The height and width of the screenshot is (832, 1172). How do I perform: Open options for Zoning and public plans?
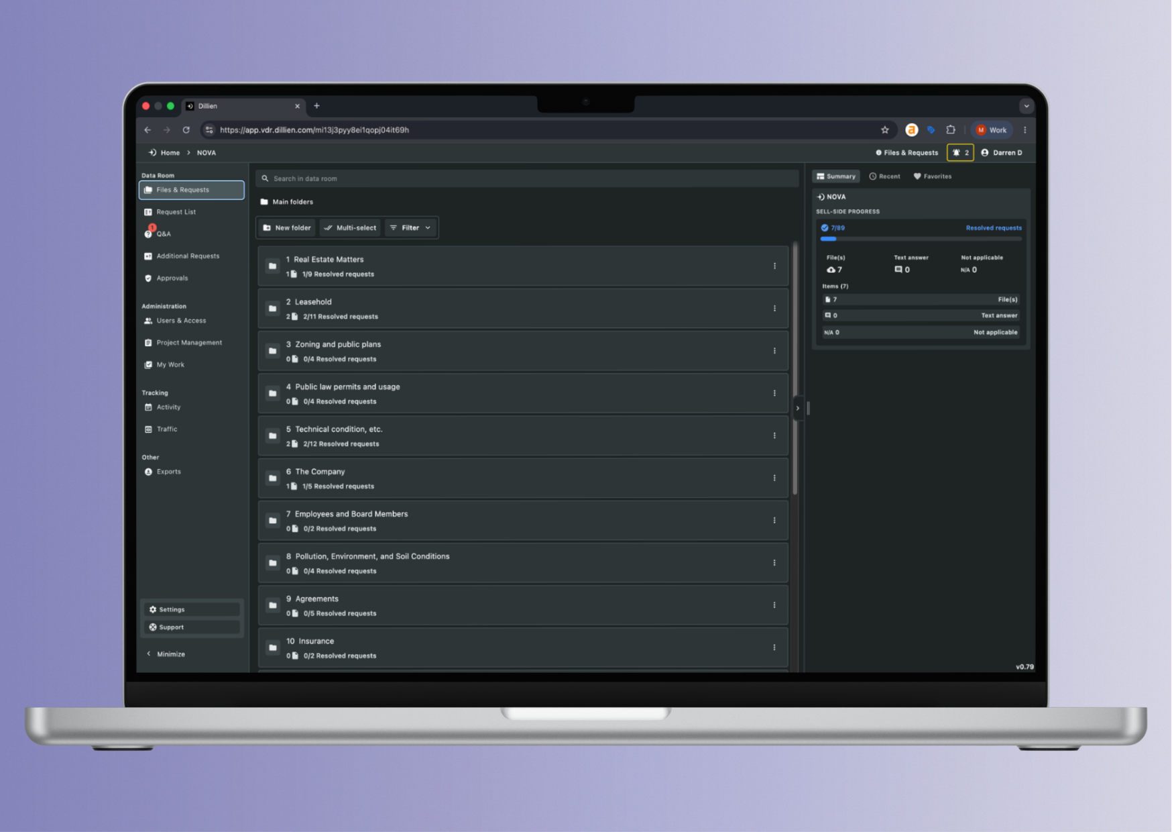774,351
